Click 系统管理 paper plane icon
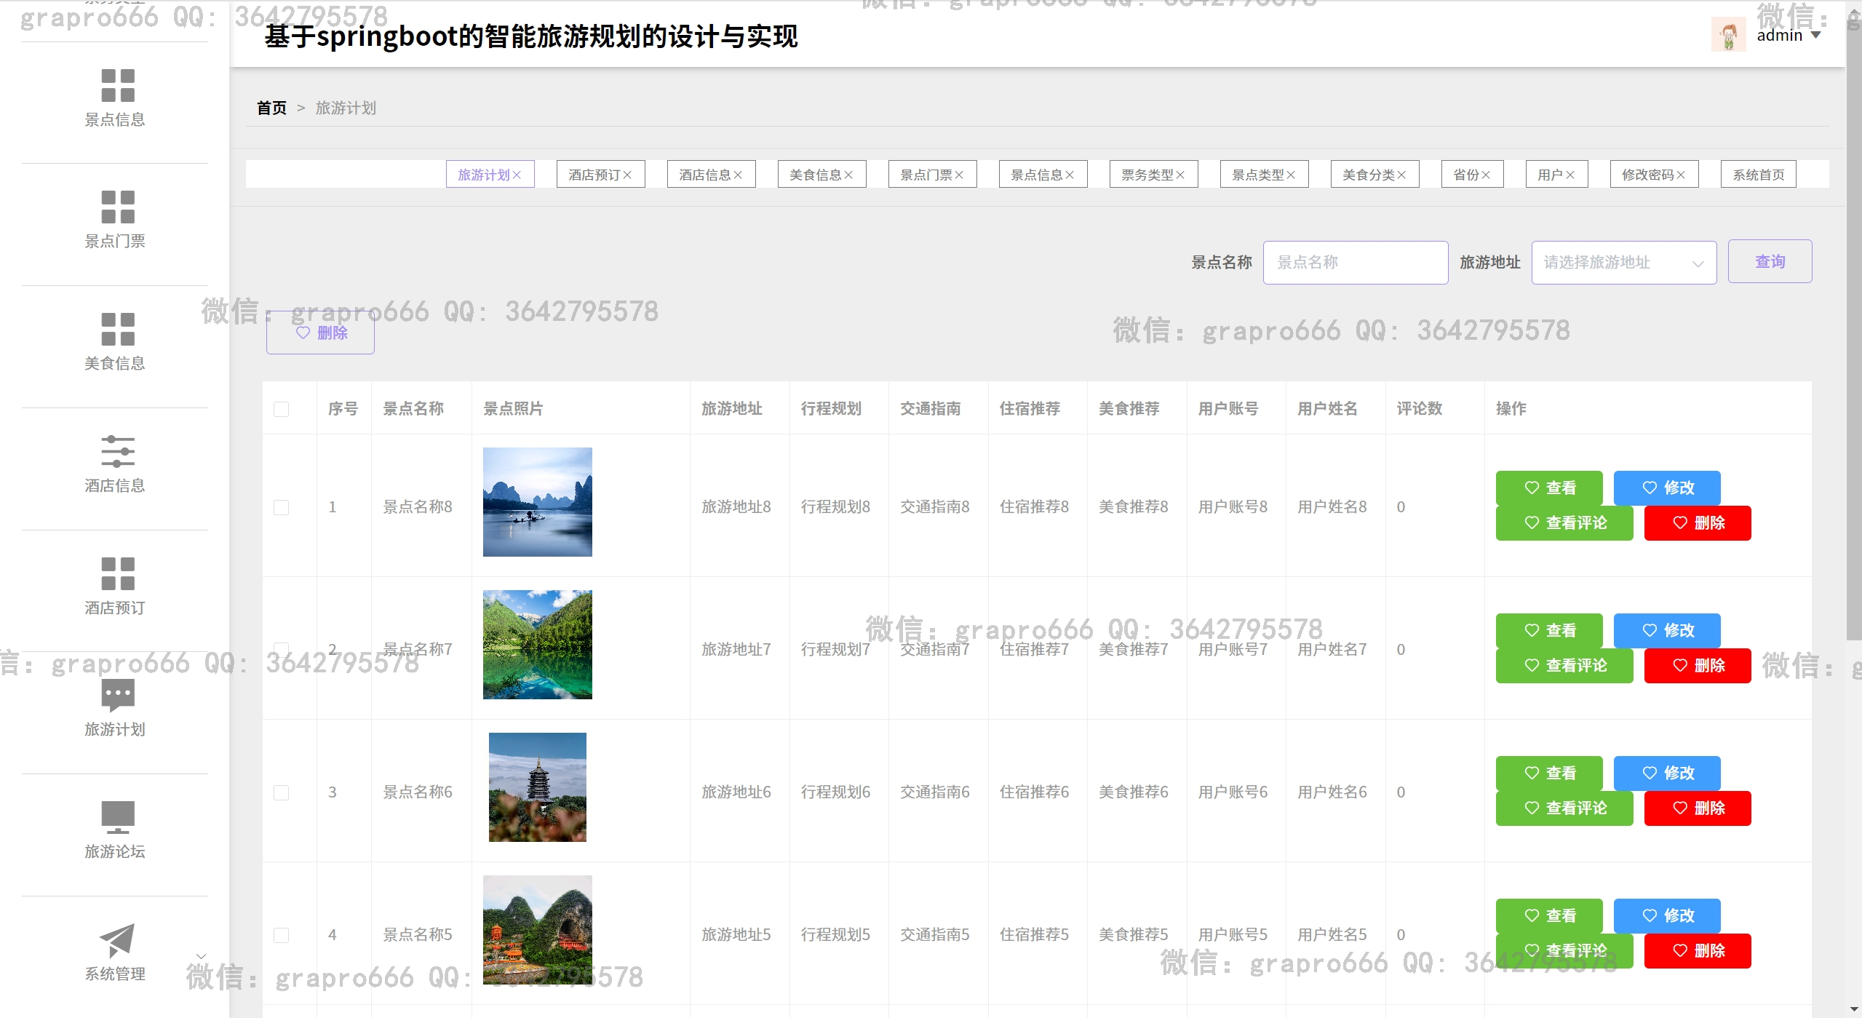 118,939
